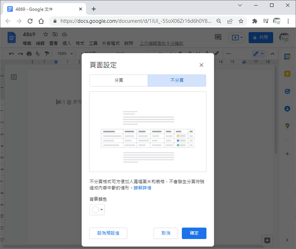296x249 pixels.
Task: Click the undo arrow in the toolbar
Action: (x=11, y=54)
